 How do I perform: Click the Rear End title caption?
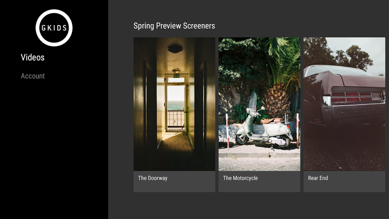pyautogui.click(x=318, y=178)
